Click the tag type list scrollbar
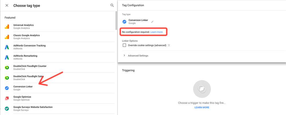286x115 pixels. point(116,20)
